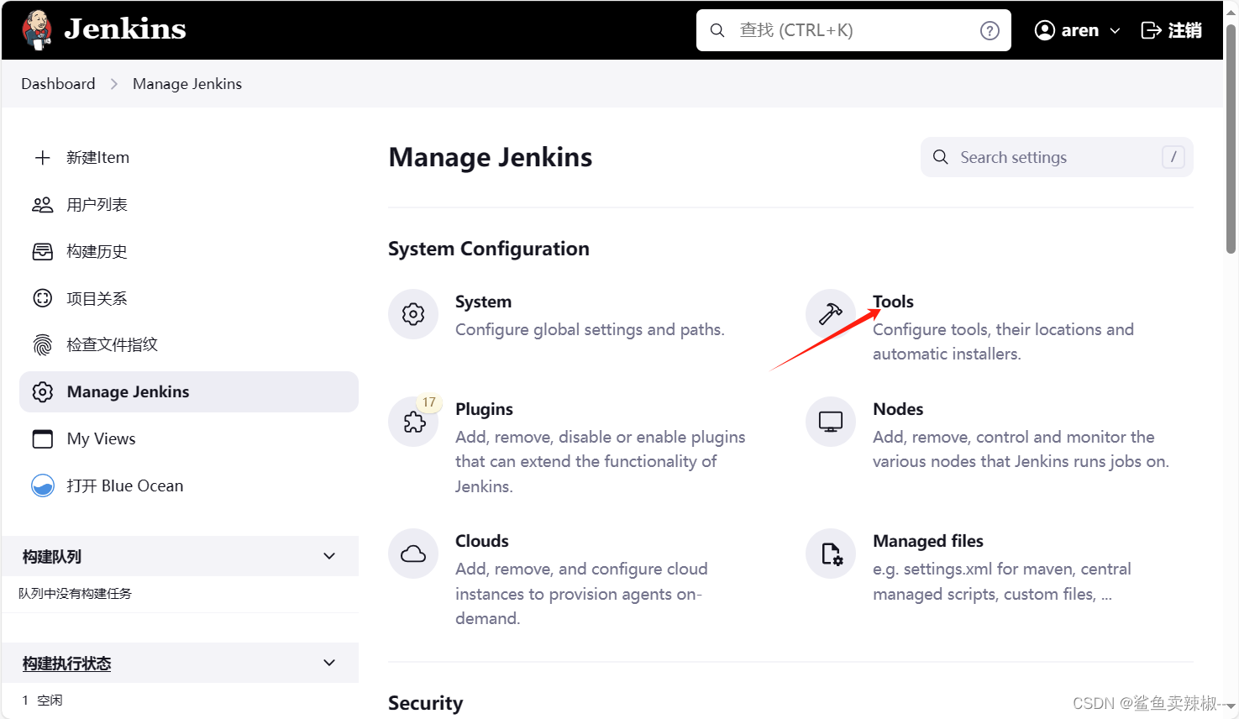Click 注销 to log out

(x=1171, y=29)
